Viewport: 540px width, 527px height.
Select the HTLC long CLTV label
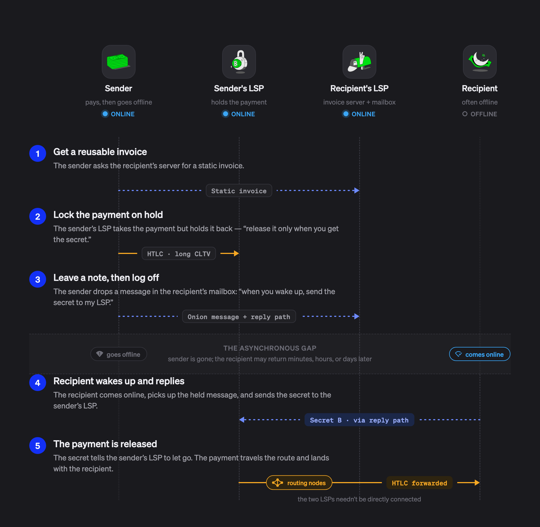click(179, 254)
